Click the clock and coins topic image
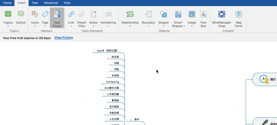This screenshot has width=277, height=125. pos(264,79)
